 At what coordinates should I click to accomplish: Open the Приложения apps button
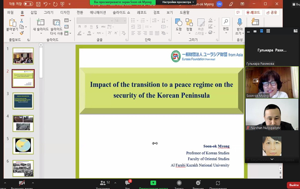point(218,184)
